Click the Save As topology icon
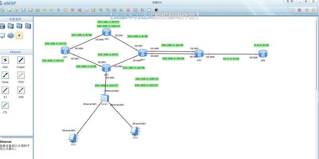This screenshot has width=319, height=159. [31, 10]
